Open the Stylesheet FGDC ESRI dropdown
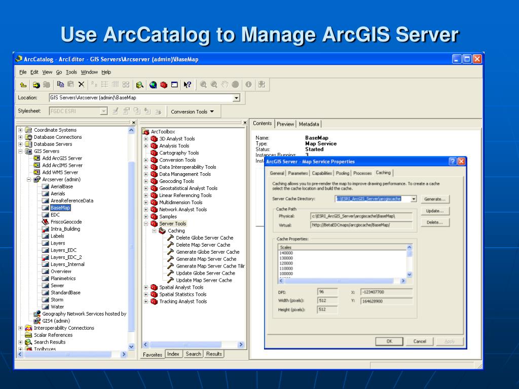Screen dimensions: 519x389 pos(103,111)
